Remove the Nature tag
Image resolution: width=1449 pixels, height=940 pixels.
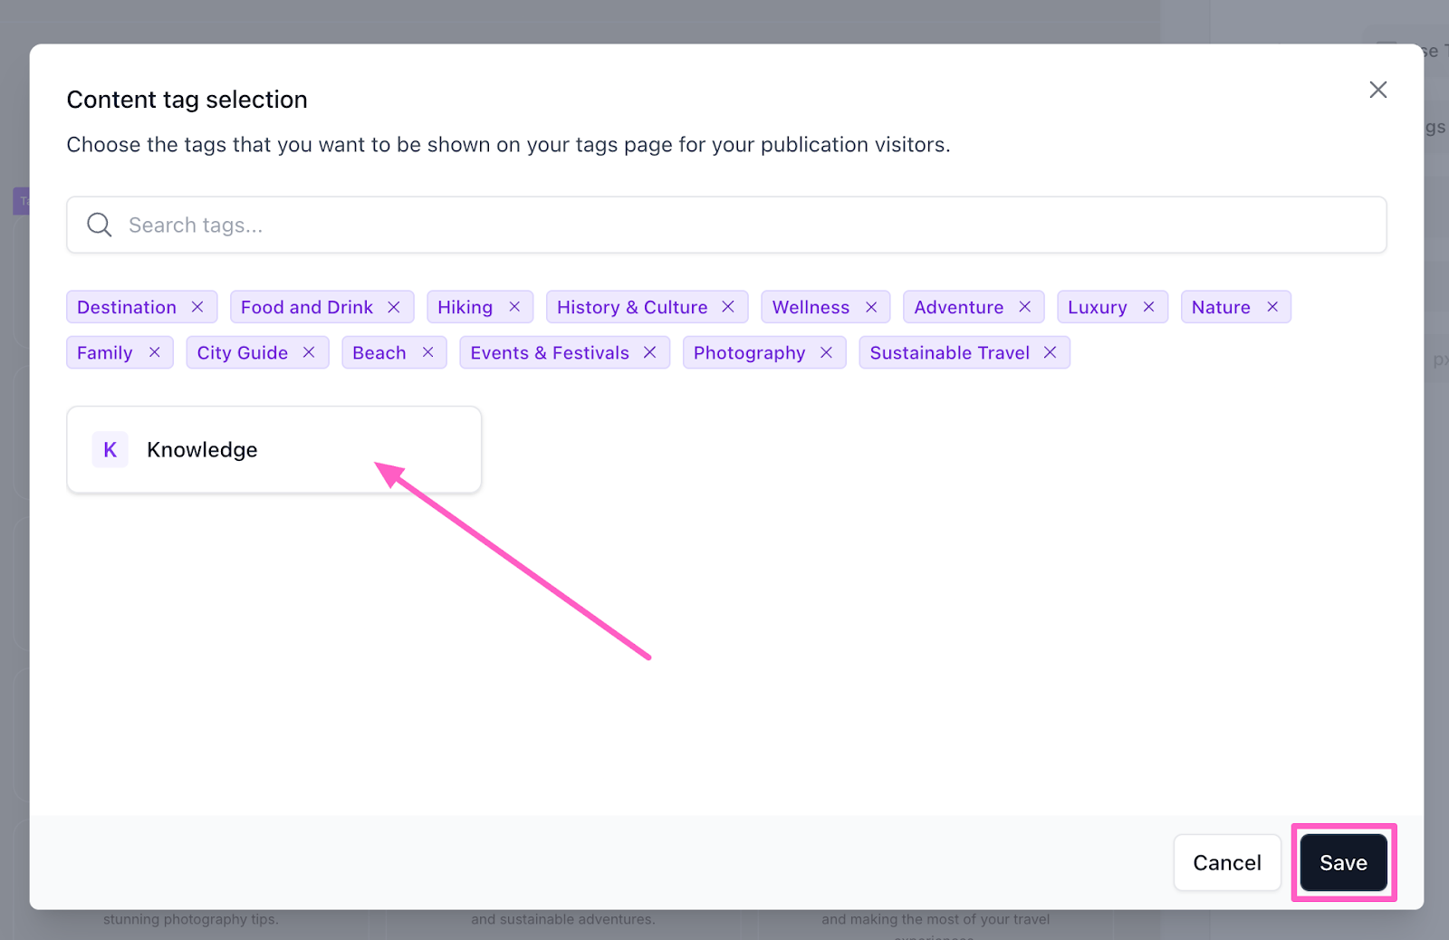[x=1272, y=307]
